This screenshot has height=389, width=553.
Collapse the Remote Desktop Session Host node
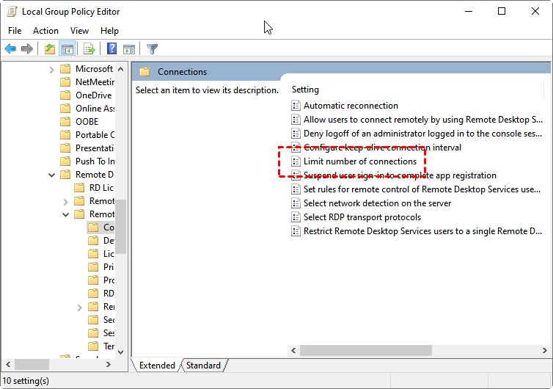coord(66,214)
